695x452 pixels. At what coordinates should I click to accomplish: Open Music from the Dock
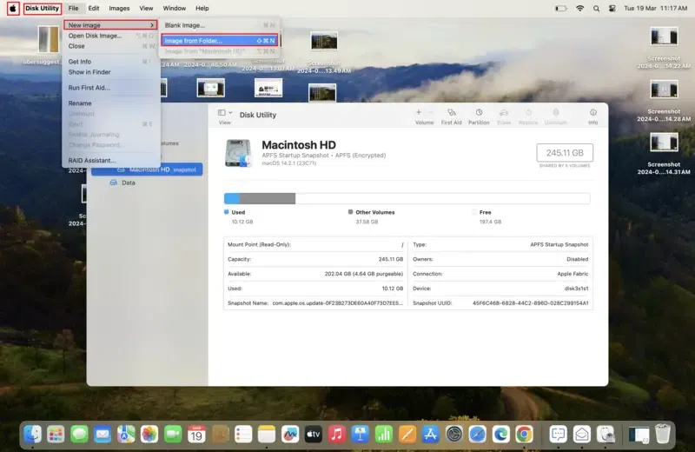pyautogui.click(x=337, y=435)
